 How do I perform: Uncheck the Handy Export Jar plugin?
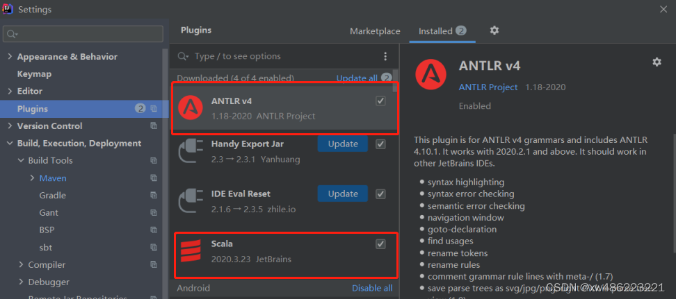pyautogui.click(x=380, y=144)
